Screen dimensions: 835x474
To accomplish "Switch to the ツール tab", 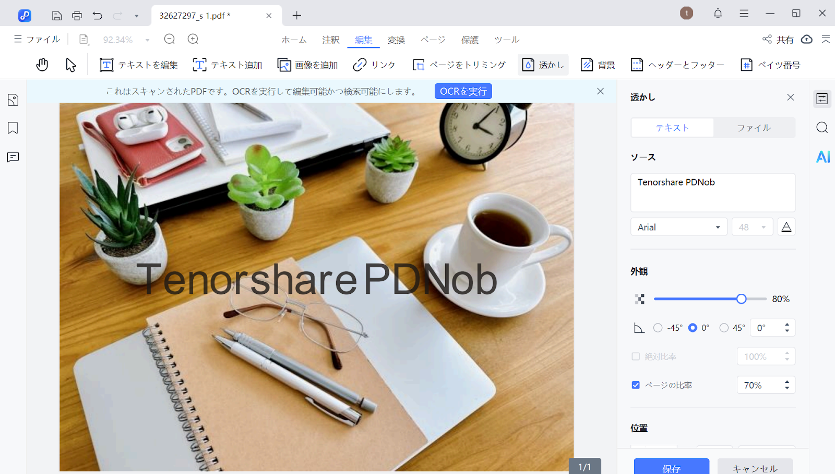I will click(x=507, y=40).
